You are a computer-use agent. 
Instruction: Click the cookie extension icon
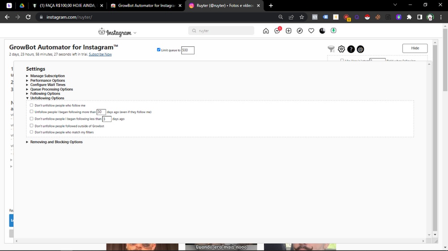(x=378, y=17)
